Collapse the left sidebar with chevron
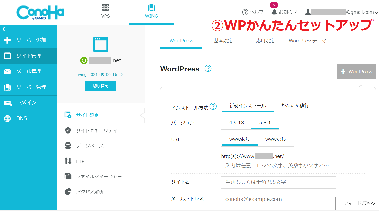The width and height of the screenshot is (379, 211). tap(4, 29)
